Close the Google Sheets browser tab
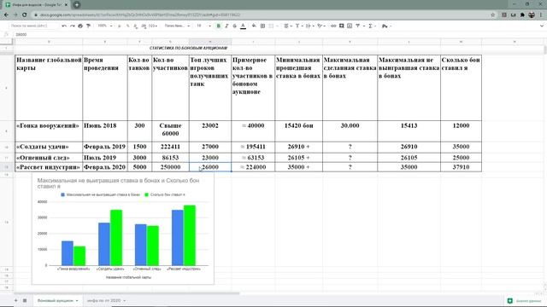547x307 pixels. (x=66, y=5)
